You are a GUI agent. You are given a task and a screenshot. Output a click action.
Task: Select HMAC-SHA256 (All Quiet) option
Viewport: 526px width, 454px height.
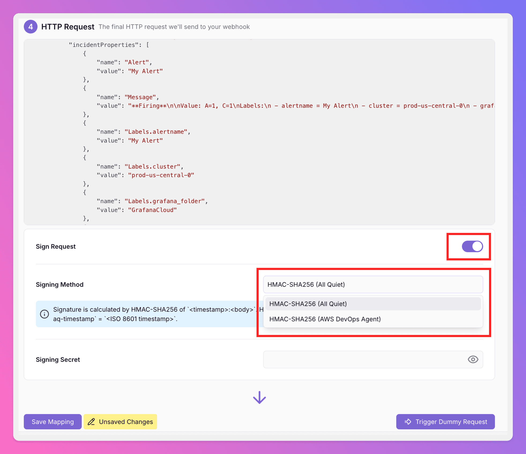point(373,304)
